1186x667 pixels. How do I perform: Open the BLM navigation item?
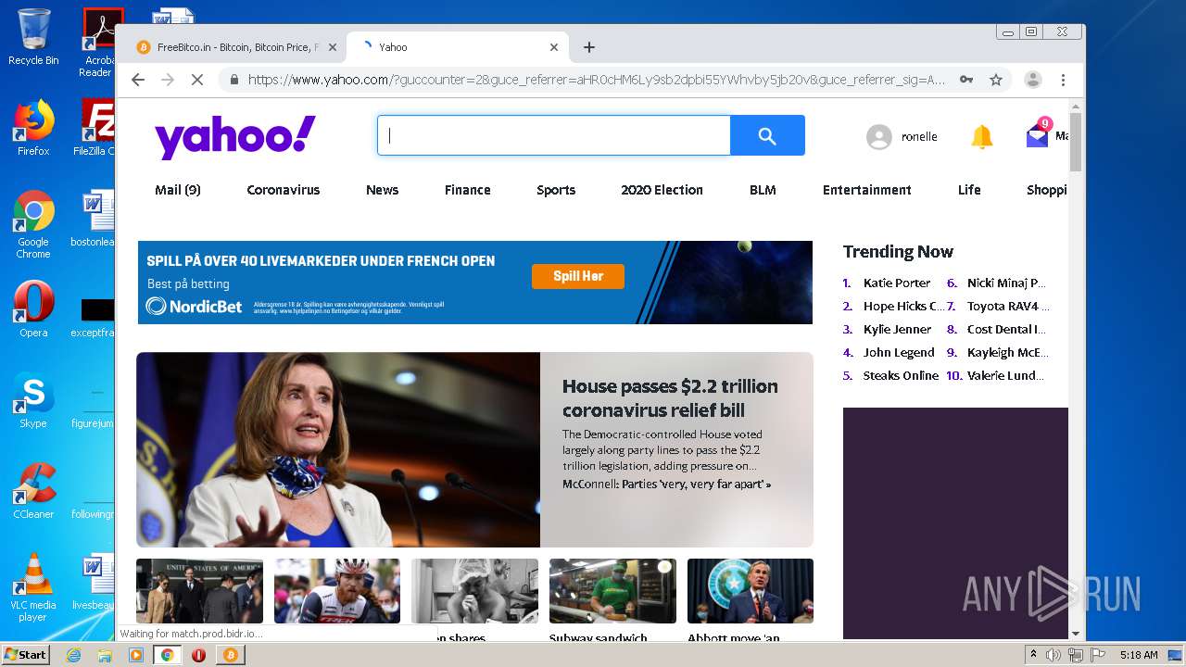coord(763,190)
